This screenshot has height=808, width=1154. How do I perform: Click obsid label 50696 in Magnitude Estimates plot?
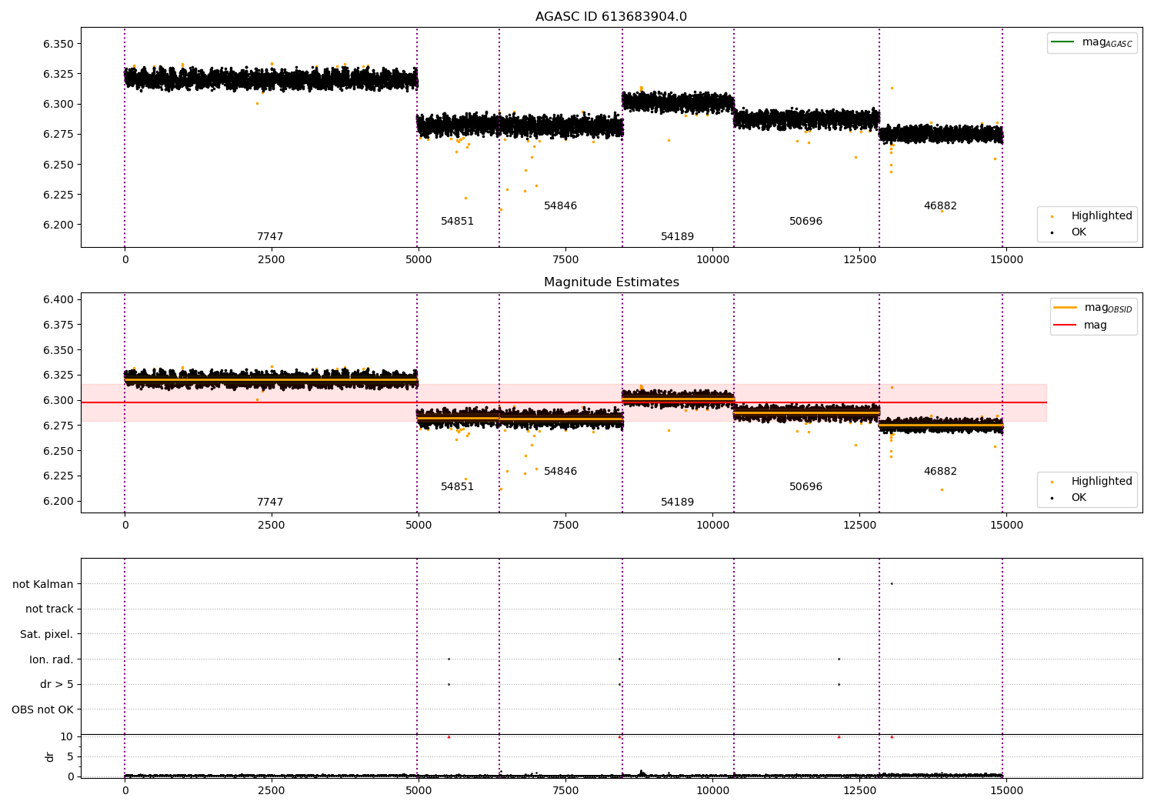pyautogui.click(x=805, y=487)
